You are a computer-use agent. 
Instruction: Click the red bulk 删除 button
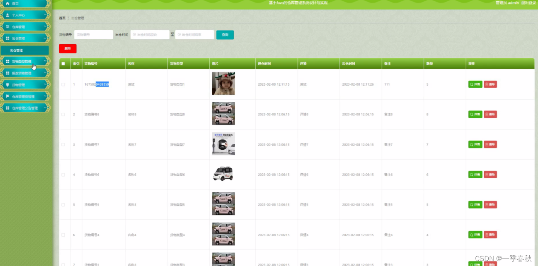[68, 48]
